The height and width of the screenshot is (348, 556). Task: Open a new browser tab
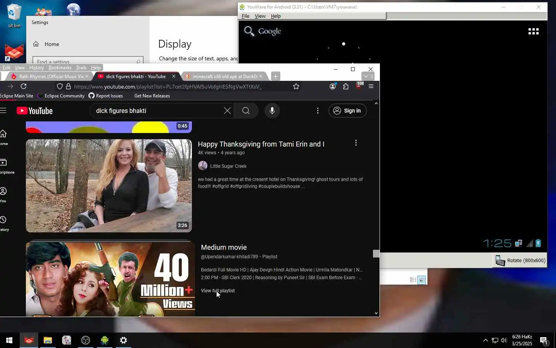[275, 77]
